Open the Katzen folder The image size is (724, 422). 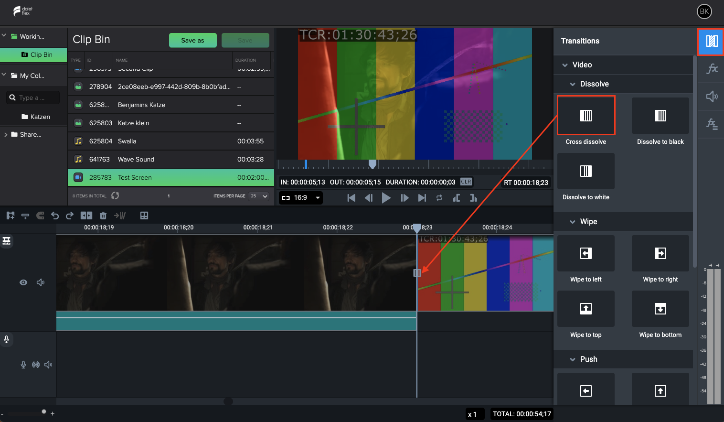pos(36,117)
